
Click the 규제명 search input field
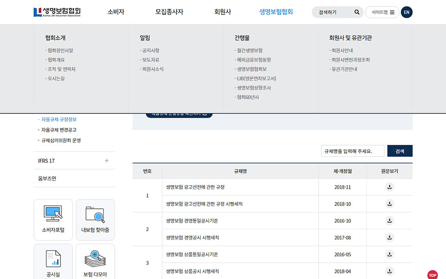(352, 151)
